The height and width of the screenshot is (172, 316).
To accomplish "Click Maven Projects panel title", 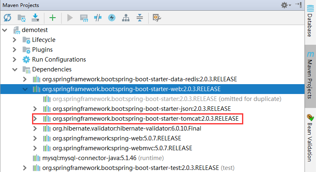I will (21, 5).
